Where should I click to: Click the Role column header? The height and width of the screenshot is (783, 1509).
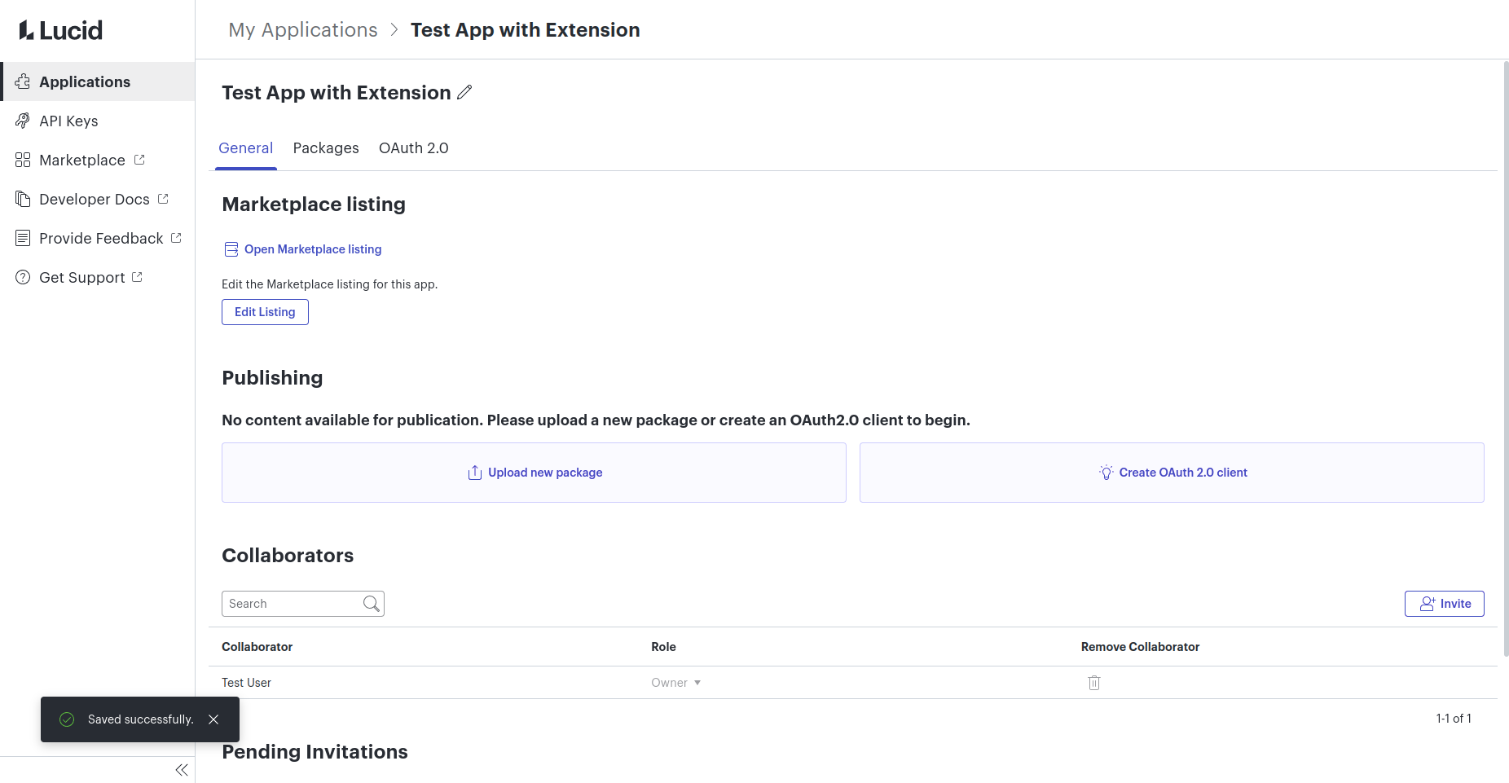pyautogui.click(x=663, y=647)
